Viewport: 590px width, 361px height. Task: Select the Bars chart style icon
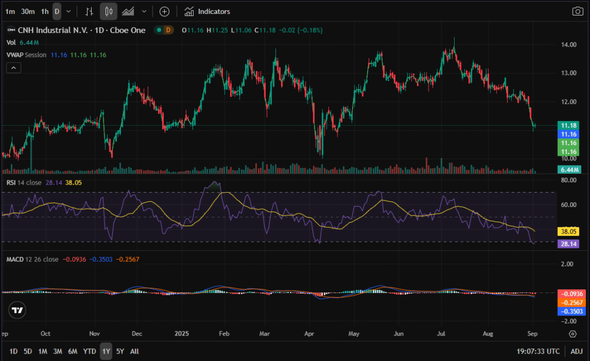89,12
